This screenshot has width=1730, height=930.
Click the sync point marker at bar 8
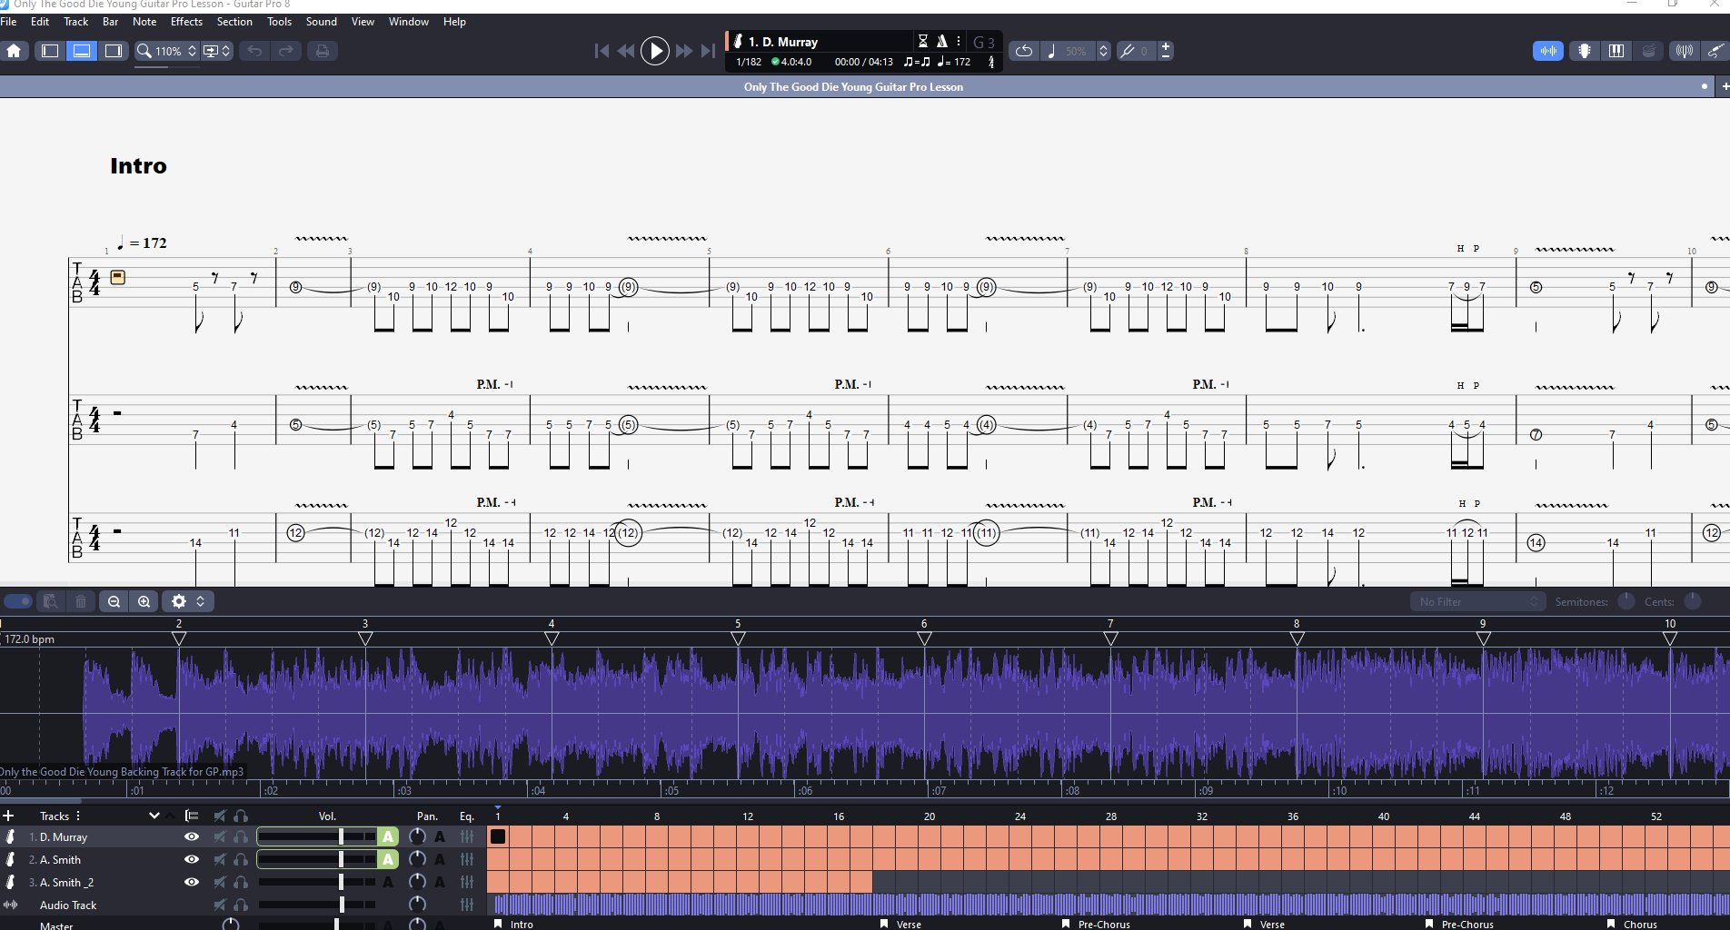point(1297,638)
